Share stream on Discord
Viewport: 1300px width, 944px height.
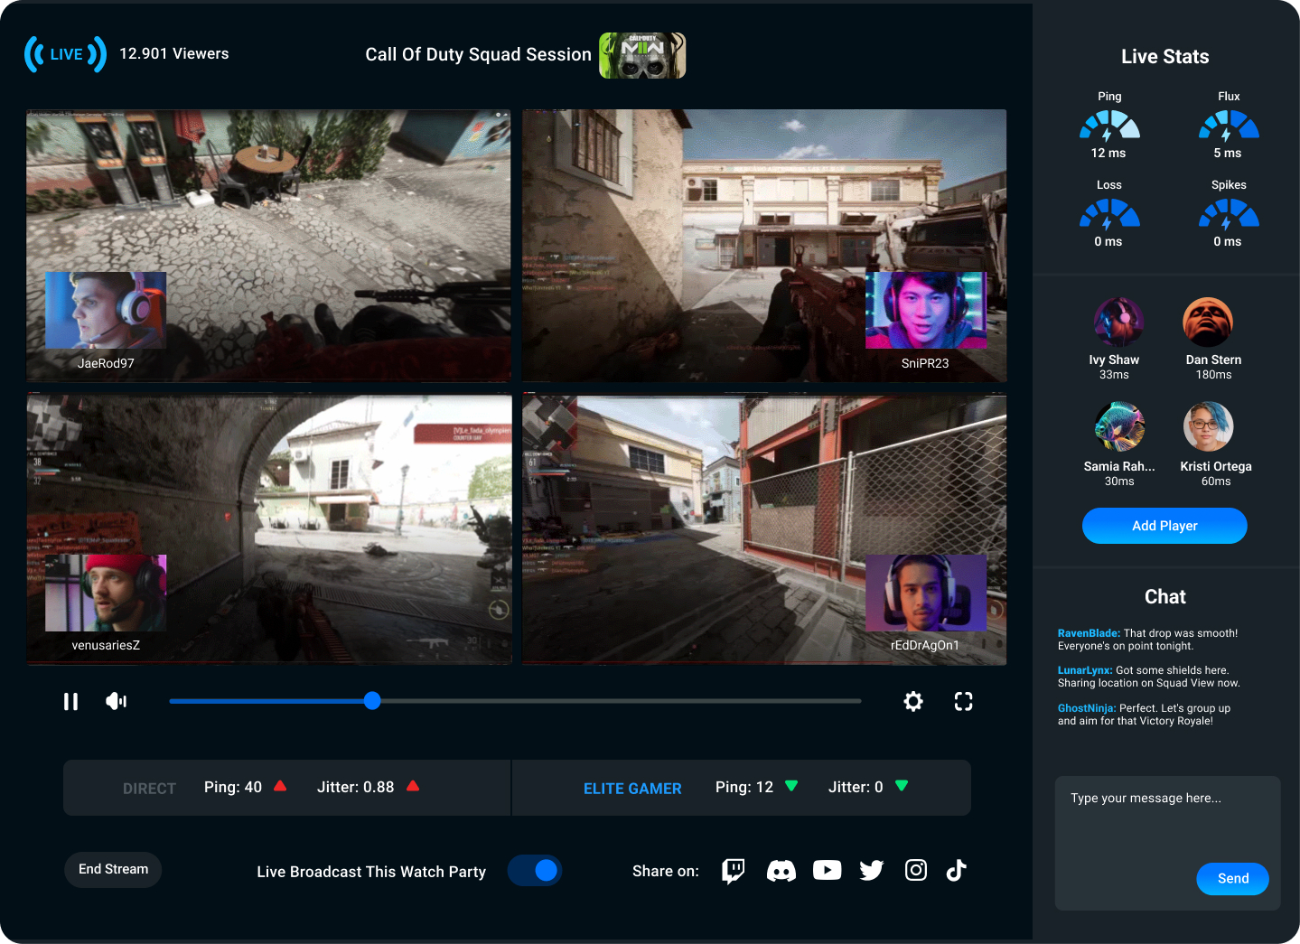coord(781,871)
